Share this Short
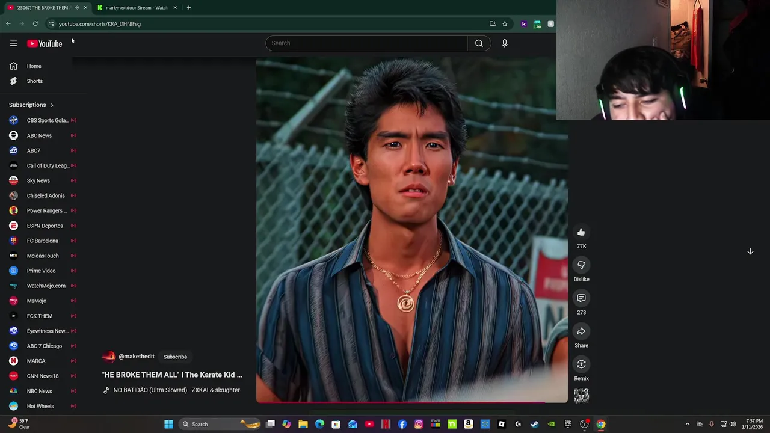 (x=581, y=331)
